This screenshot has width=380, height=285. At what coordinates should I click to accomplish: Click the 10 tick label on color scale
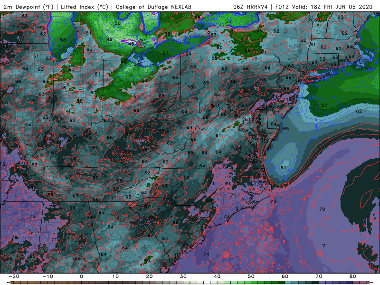[x=115, y=276]
